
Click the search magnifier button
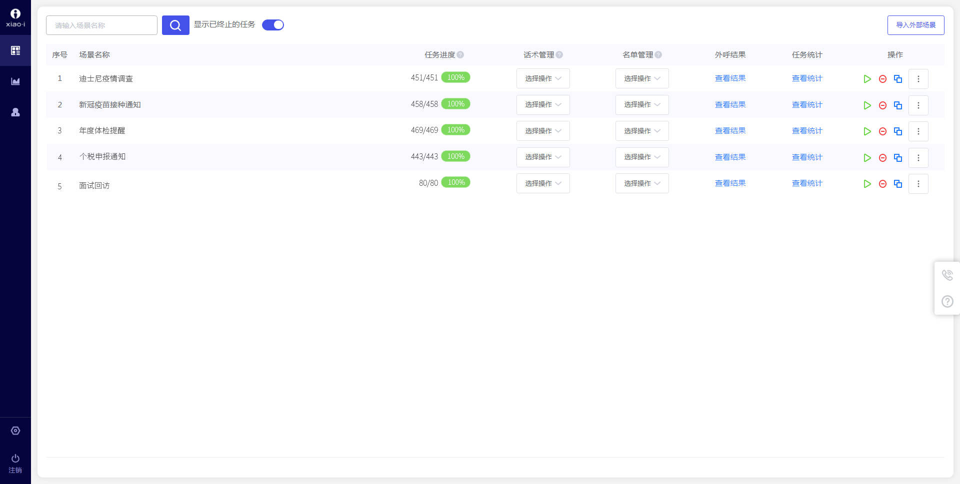coord(175,25)
